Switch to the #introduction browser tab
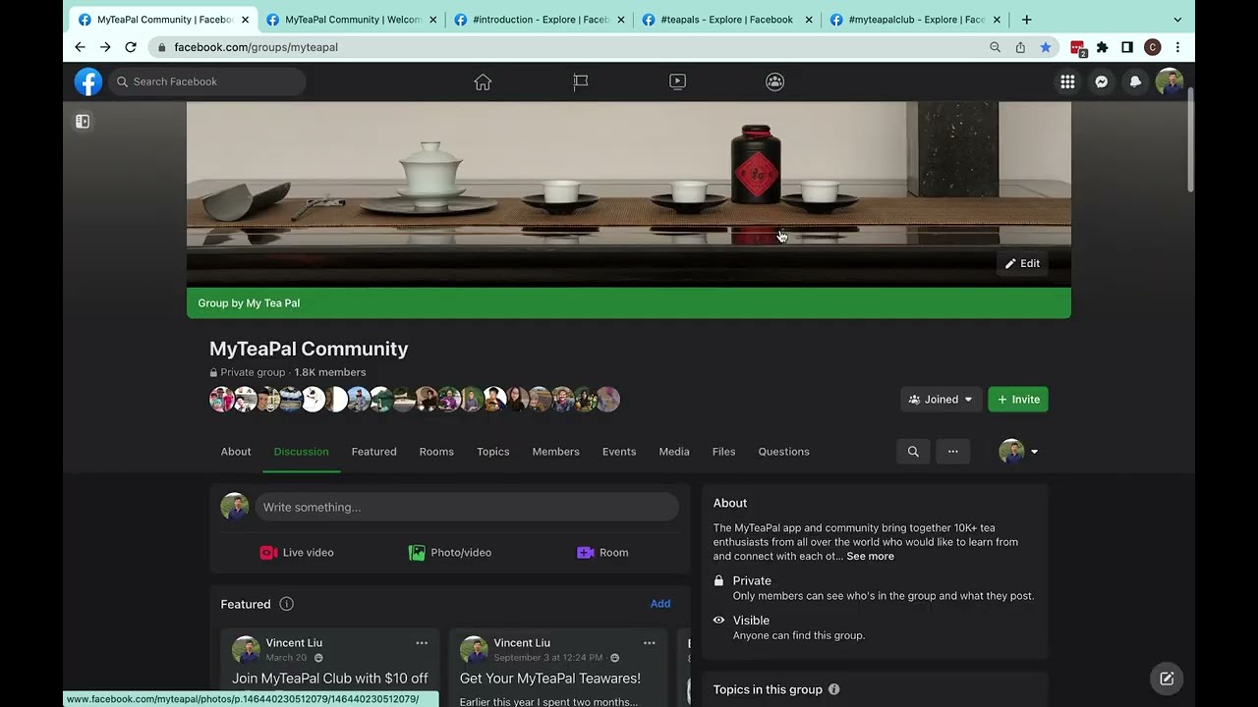This screenshot has width=1258, height=707. [540, 20]
